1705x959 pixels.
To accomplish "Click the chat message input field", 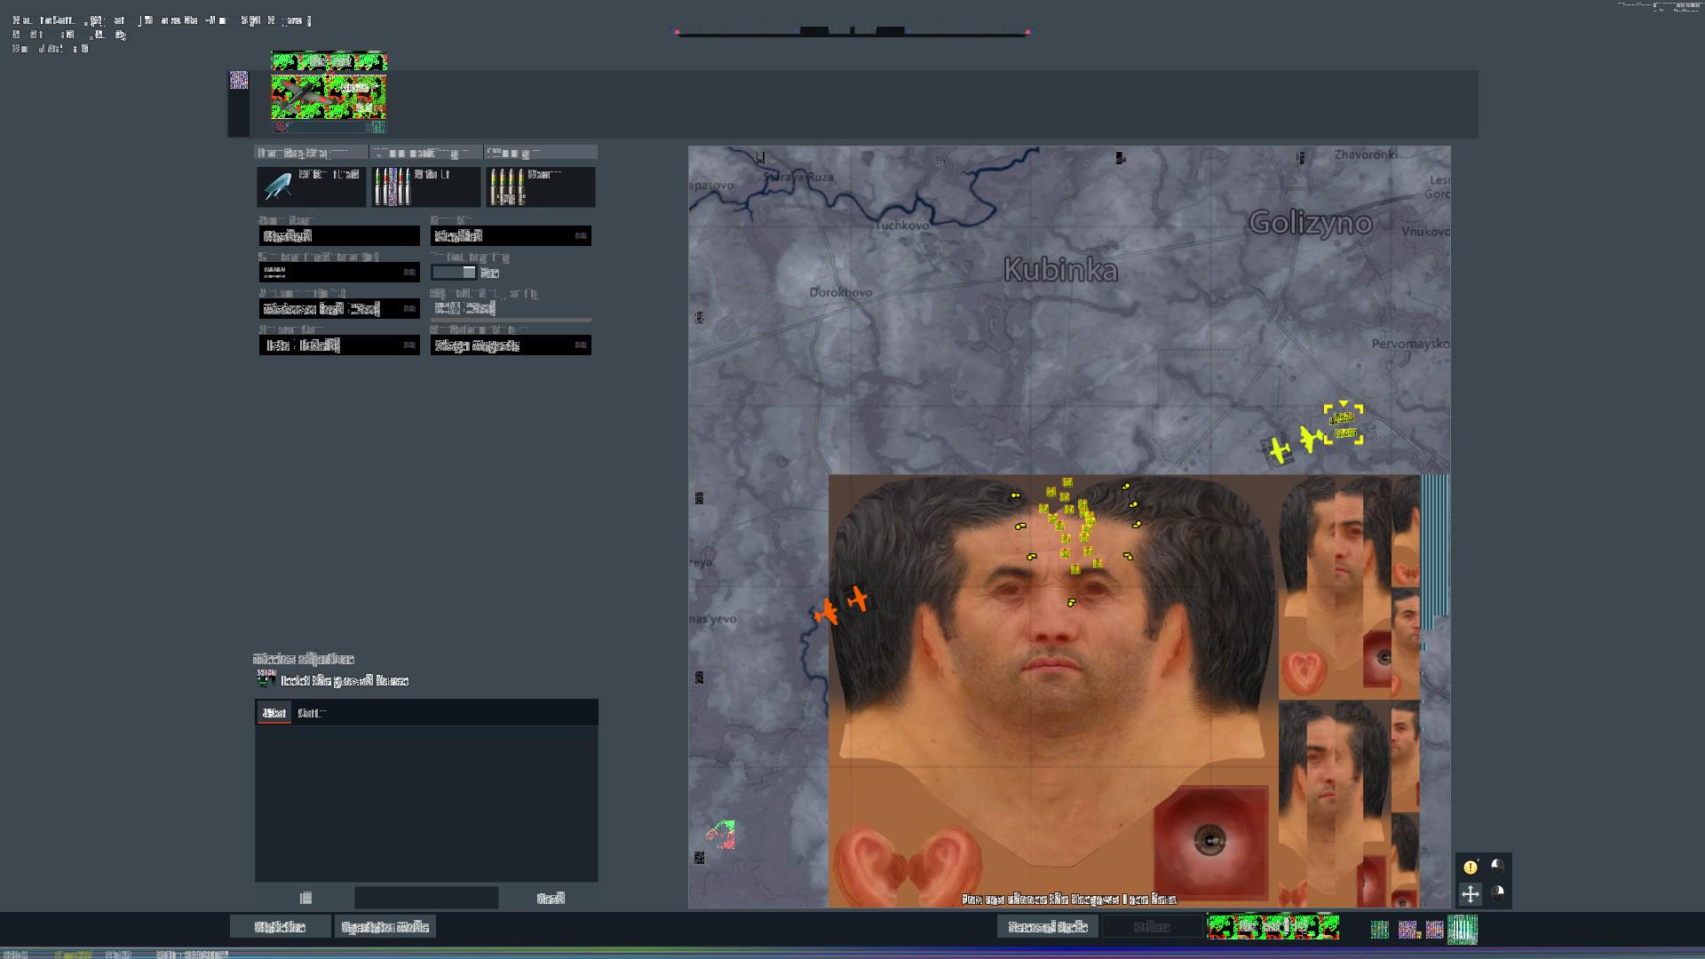I will (x=426, y=898).
